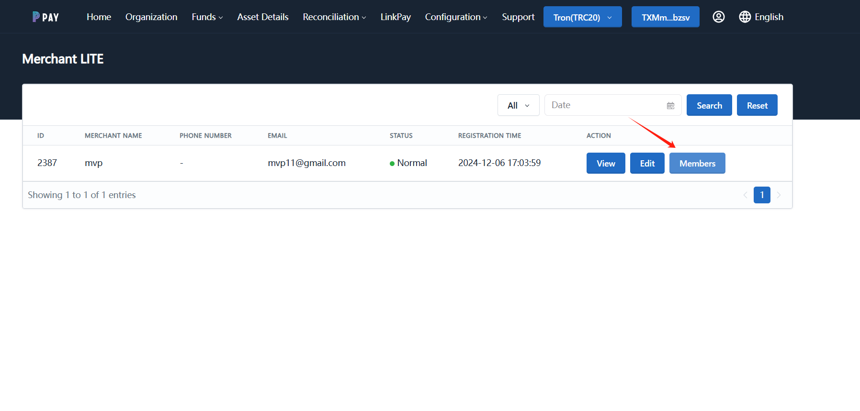Go to next page arrow
860x411 pixels.
click(x=779, y=195)
